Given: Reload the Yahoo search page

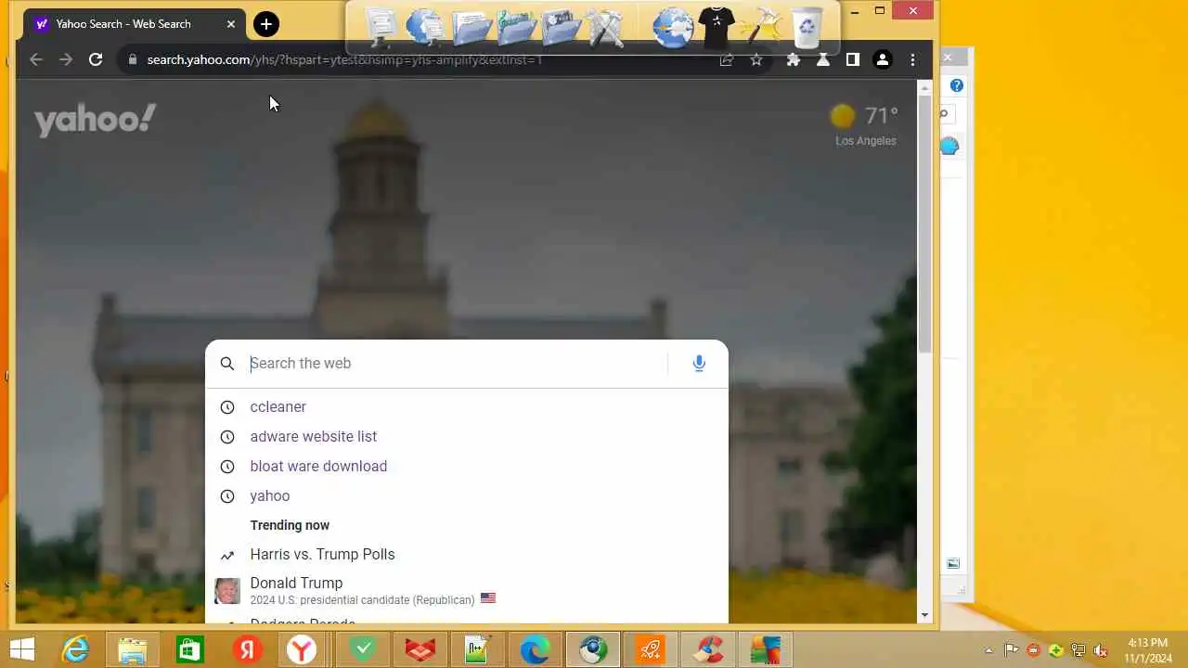Looking at the screenshot, I should pyautogui.click(x=96, y=59).
